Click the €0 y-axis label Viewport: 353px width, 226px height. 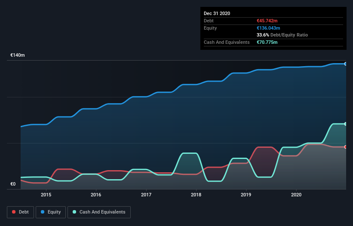point(13,184)
